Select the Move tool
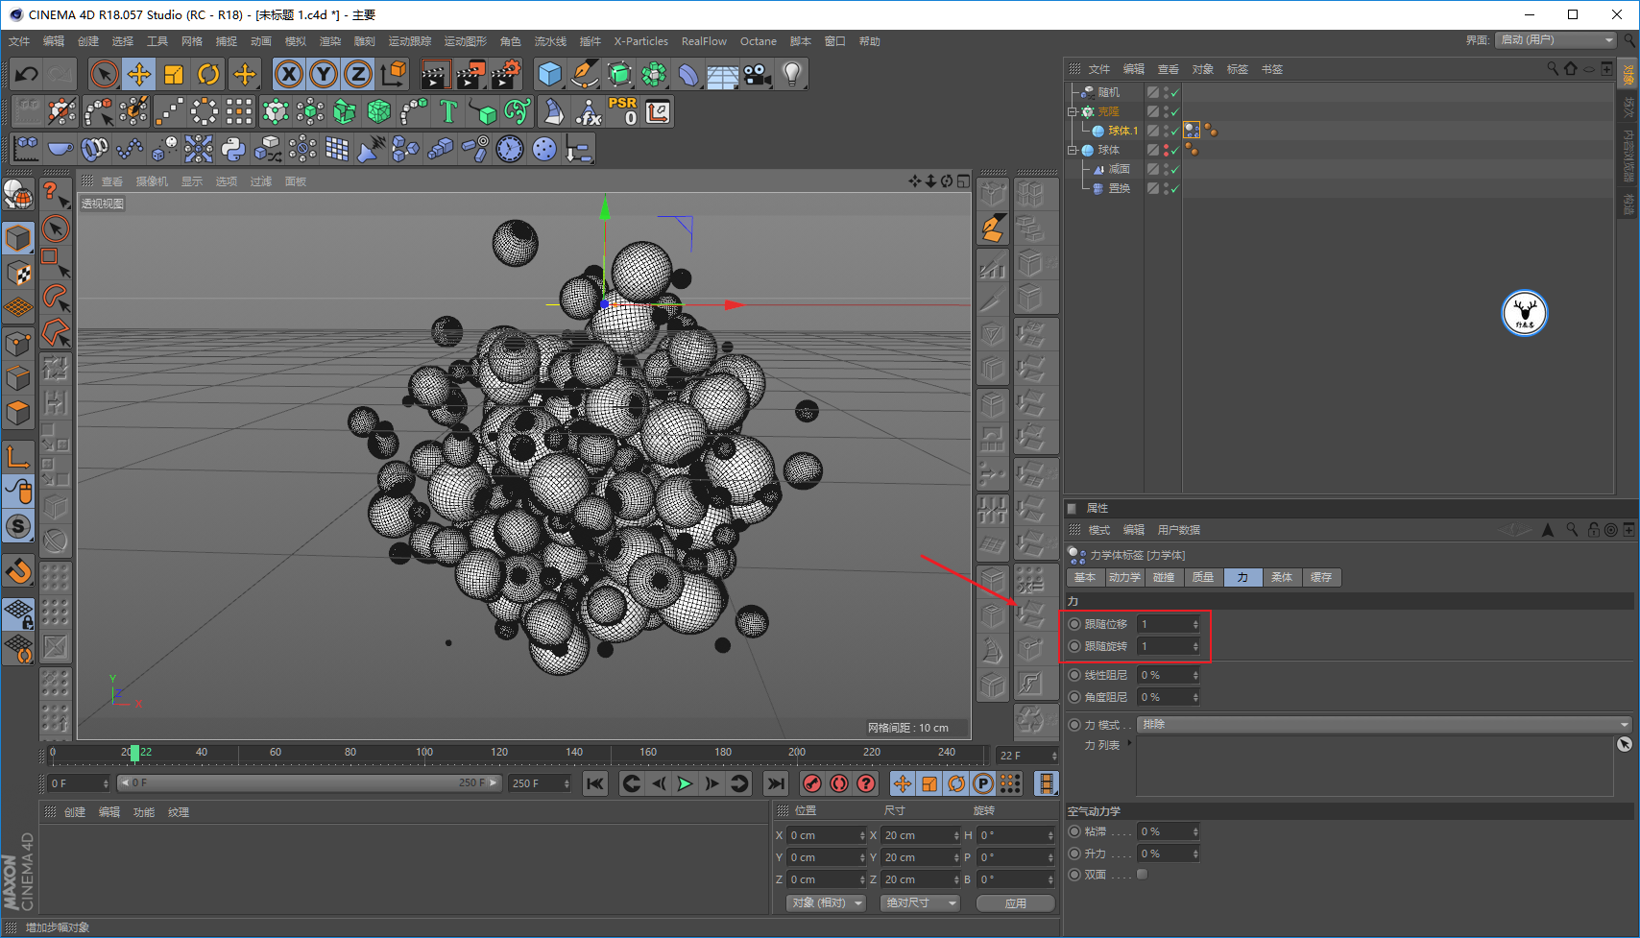This screenshot has width=1640, height=938. [139, 74]
